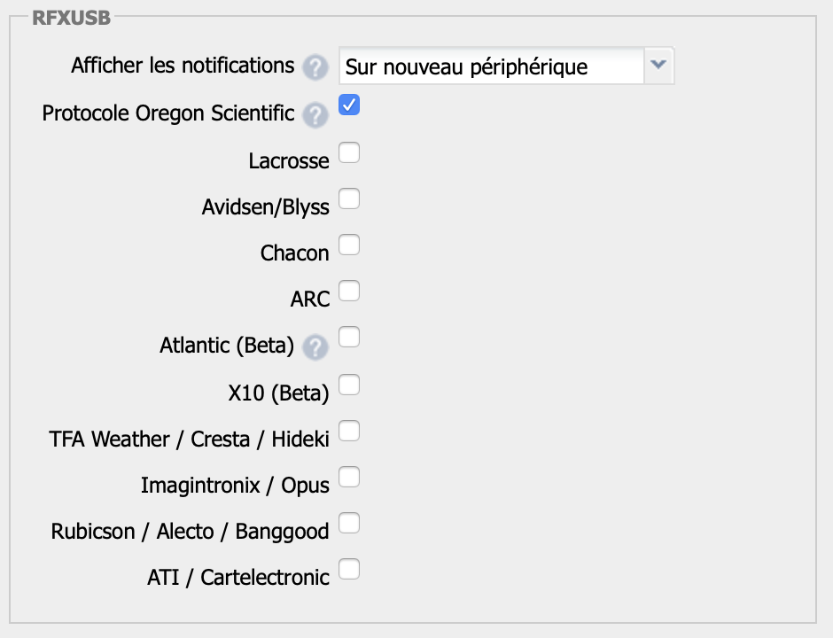The height and width of the screenshot is (638, 833).
Task: Click help icon beside Afficher les notifications
Action: tap(315, 68)
